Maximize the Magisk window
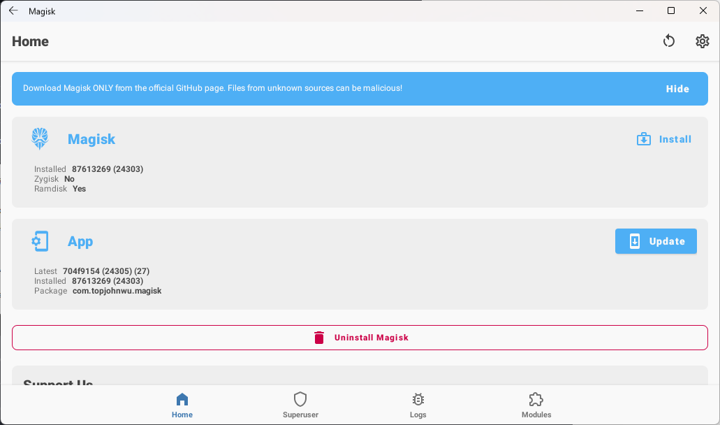Screen dimensions: 720x425 [671, 10]
